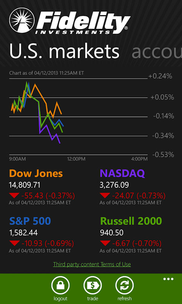Open the NASDAQ index title
Viewport: 182px width, 304px height.
[122, 173]
